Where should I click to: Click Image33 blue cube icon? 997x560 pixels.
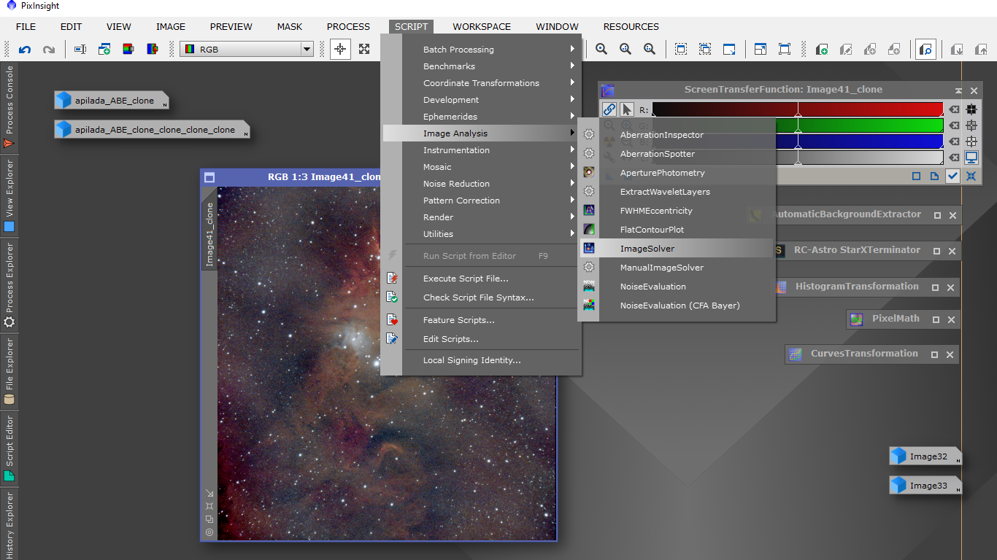pos(898,485)
